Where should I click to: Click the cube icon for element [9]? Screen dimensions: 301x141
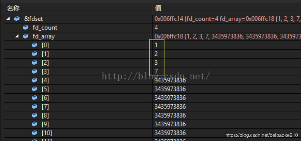click(34, 124)
